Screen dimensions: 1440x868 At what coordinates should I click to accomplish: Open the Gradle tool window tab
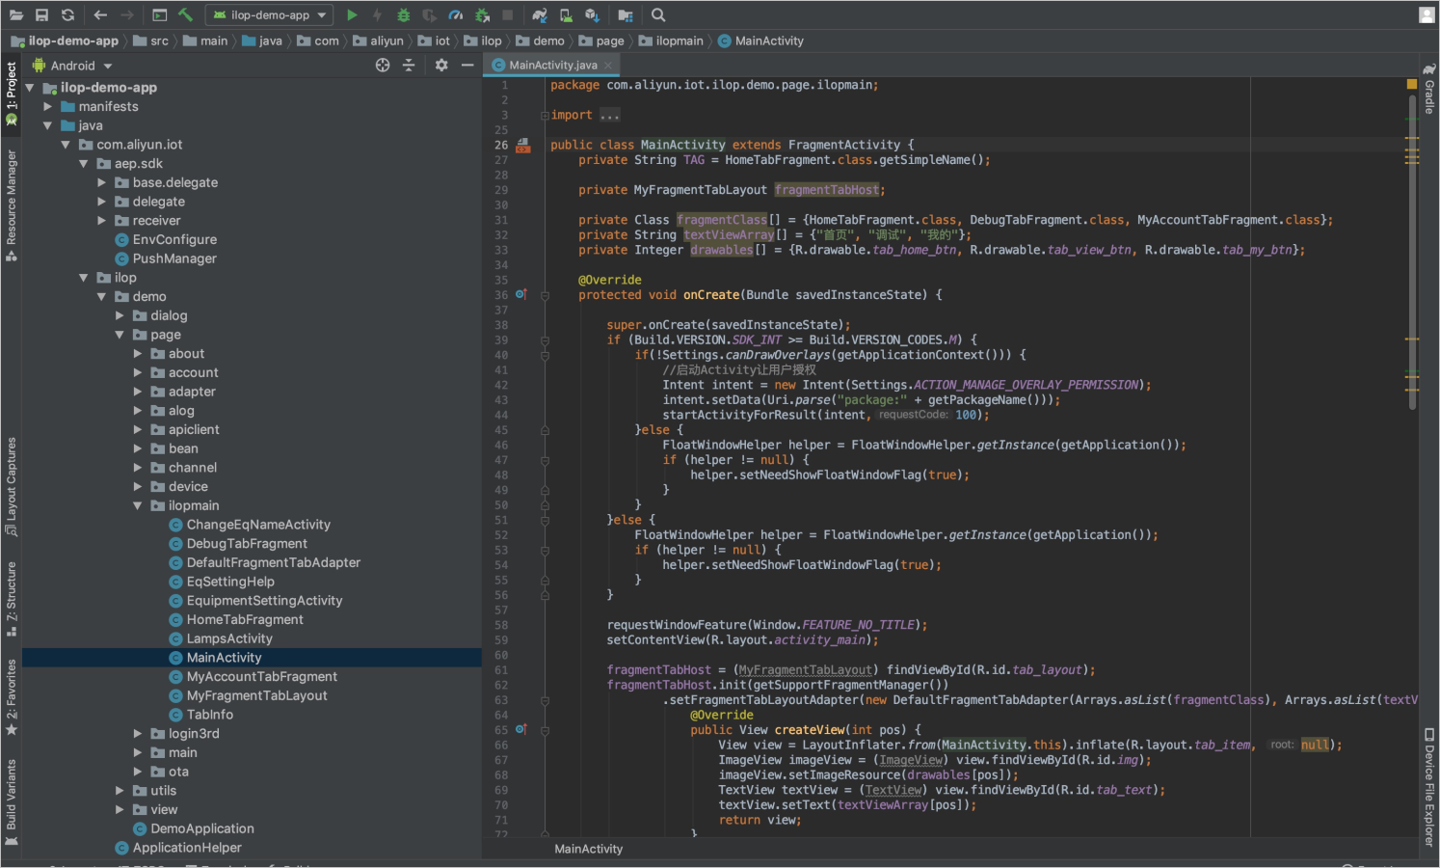(1429, 89)
